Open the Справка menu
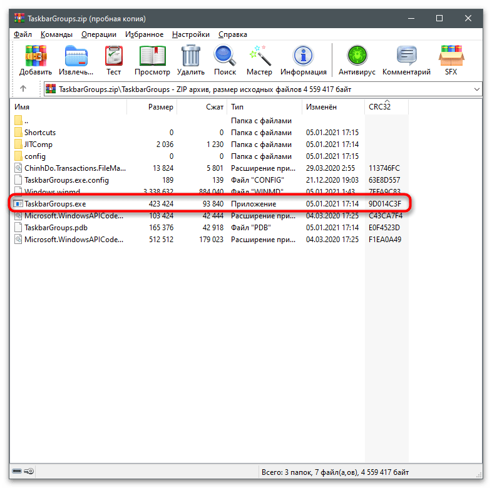The width and height of the screenshot is (492, 488). pos(232,34)
